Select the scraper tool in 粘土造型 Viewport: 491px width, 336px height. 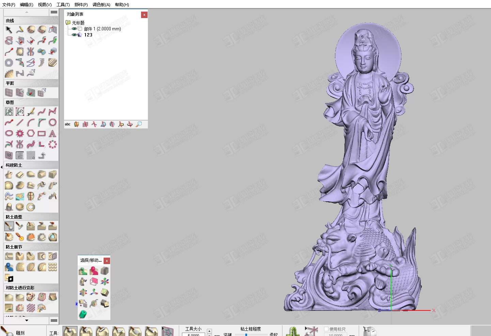tap(20, 226)
